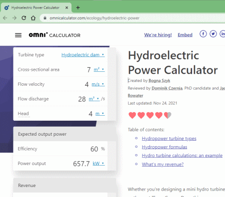Jump to Hydropower turbine types
Image resolution: width=225 pixels, height=197 pixels.
click(x=169, y=139)
